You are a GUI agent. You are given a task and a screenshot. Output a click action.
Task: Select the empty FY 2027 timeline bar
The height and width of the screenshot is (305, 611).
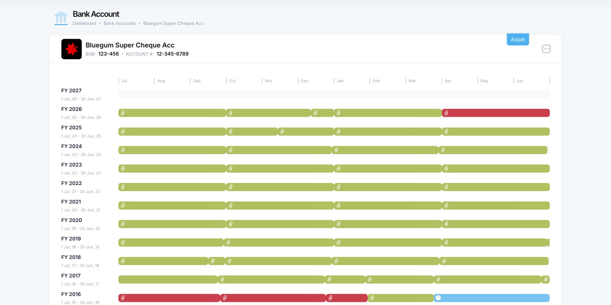[x=334, y=94]
